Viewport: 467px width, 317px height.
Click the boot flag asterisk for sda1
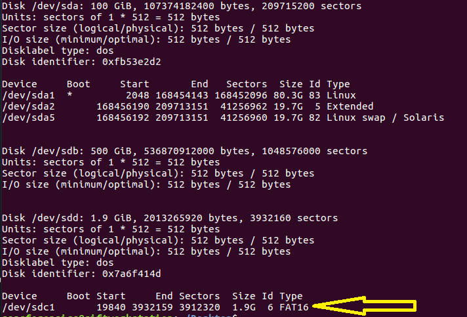(70, 95)
